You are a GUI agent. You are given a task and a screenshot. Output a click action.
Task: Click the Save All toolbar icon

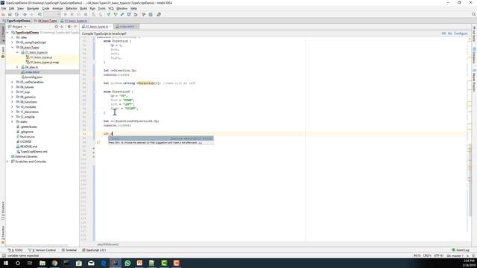tap(10, 15)
